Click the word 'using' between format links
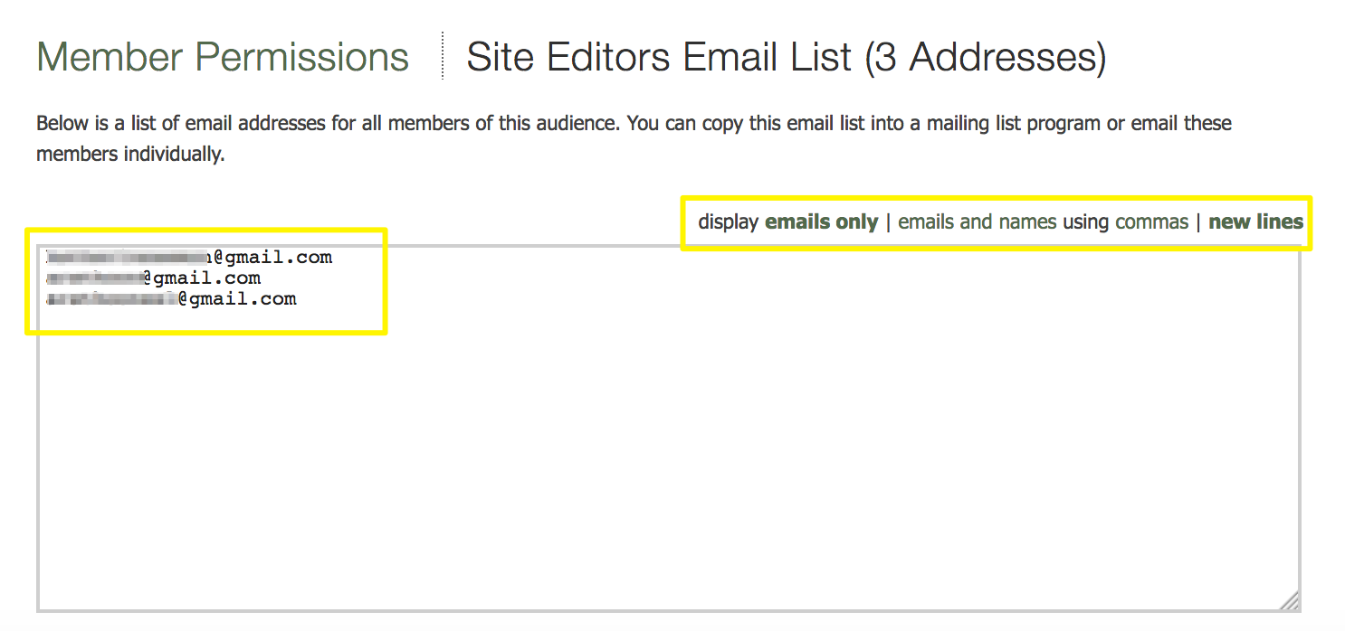The width and height of the screenshot is (1345, 631). pos(1086,222)
